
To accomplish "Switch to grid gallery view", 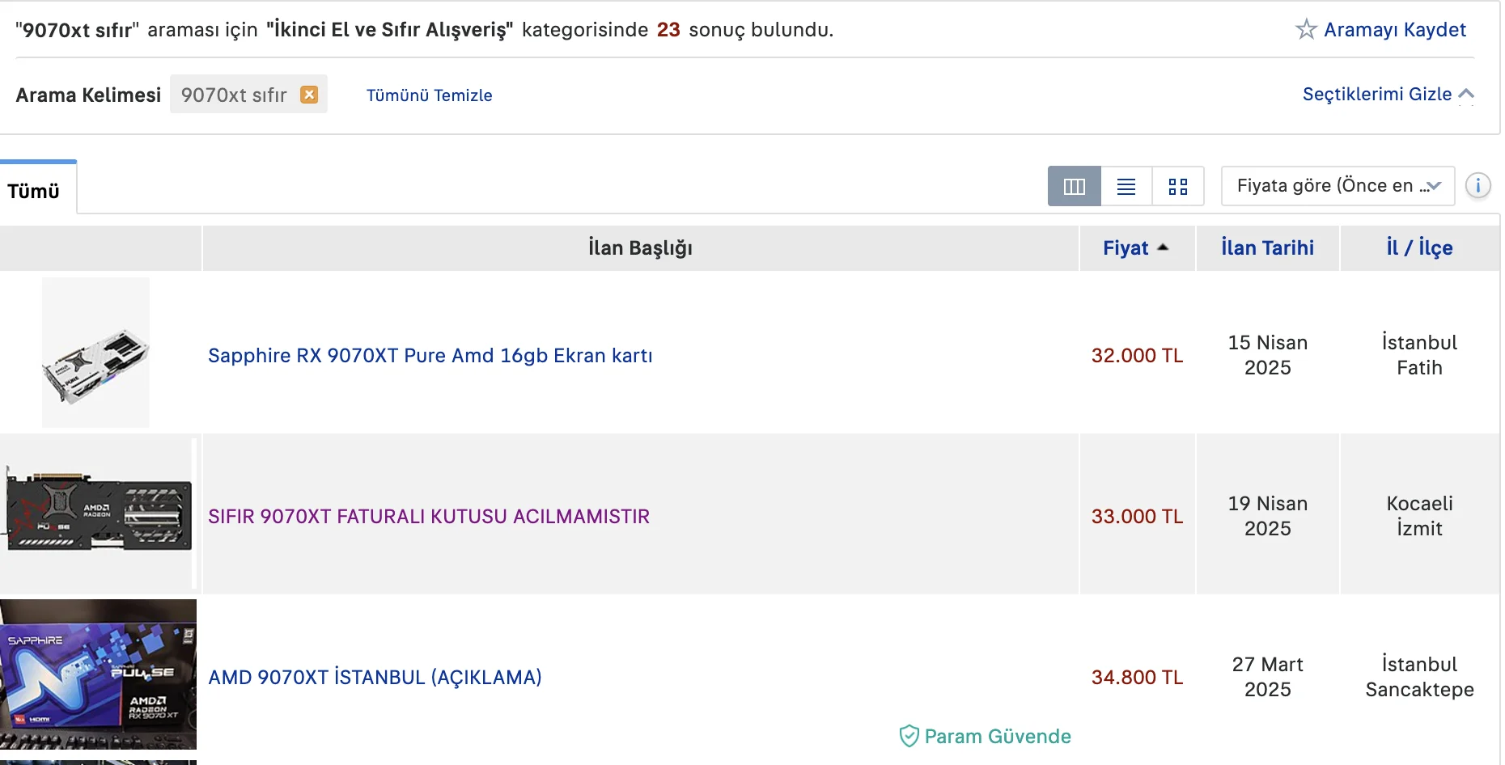I will (x=1177, y=187).
